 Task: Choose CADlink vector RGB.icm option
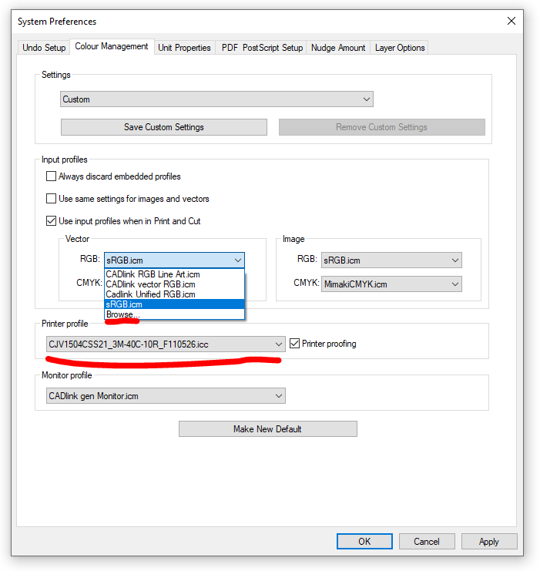pyautogui.click(x=174, y=284)
